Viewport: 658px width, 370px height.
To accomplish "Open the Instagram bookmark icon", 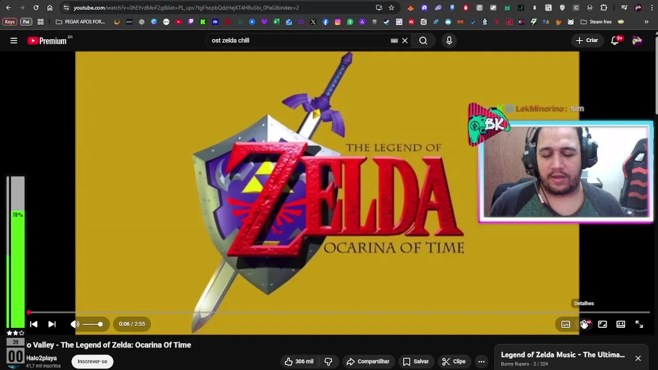I will tap(338, 22).
